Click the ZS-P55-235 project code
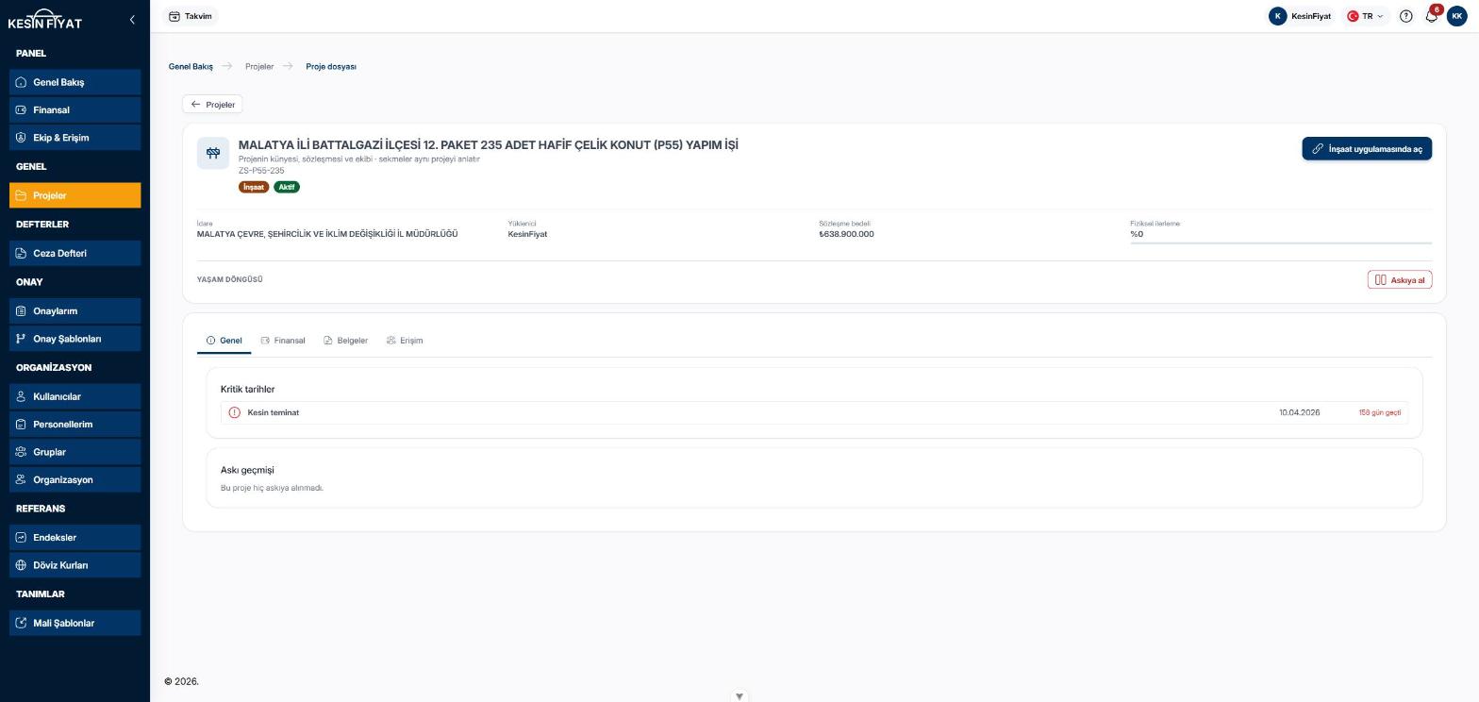1479x702 pixels. coord(261,171)
